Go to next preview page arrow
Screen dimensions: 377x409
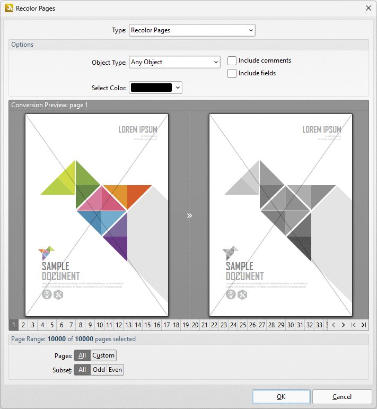(x=344, y=325)
